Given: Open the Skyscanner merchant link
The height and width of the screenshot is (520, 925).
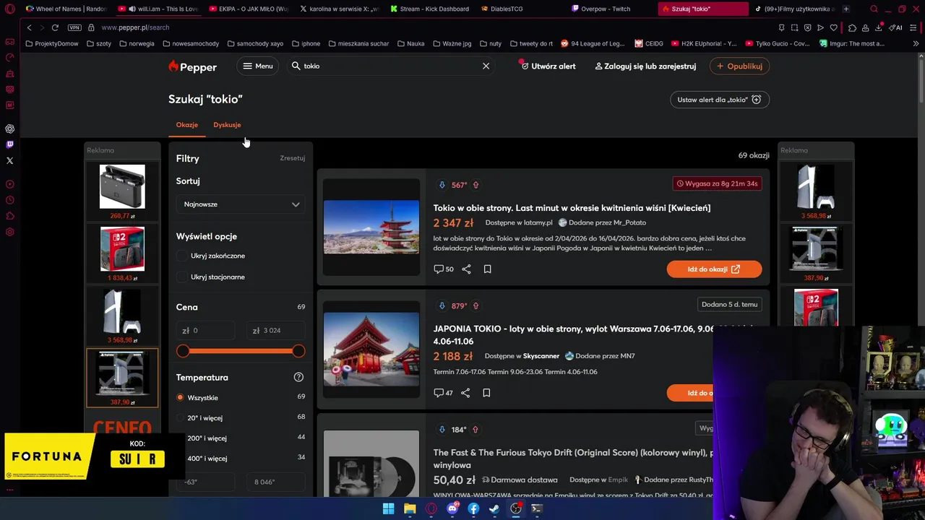Looking at the screenshot, I should 541,356.
